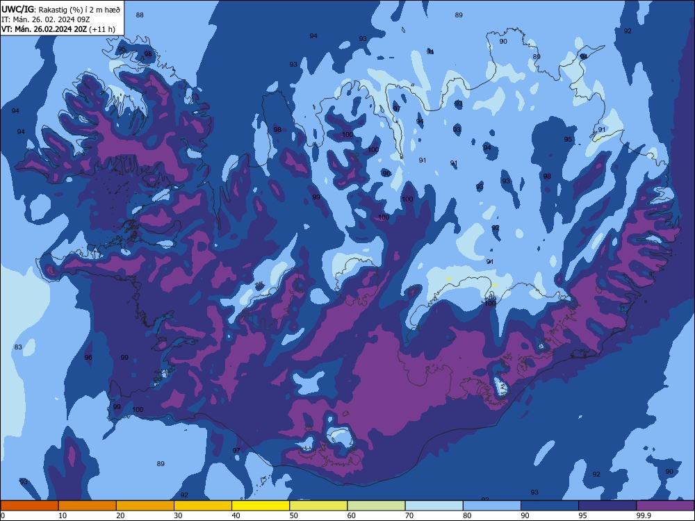695x521 pixels.
Task: Click the legend label 20
Action: pyautogui.click(x=120, y=515)
